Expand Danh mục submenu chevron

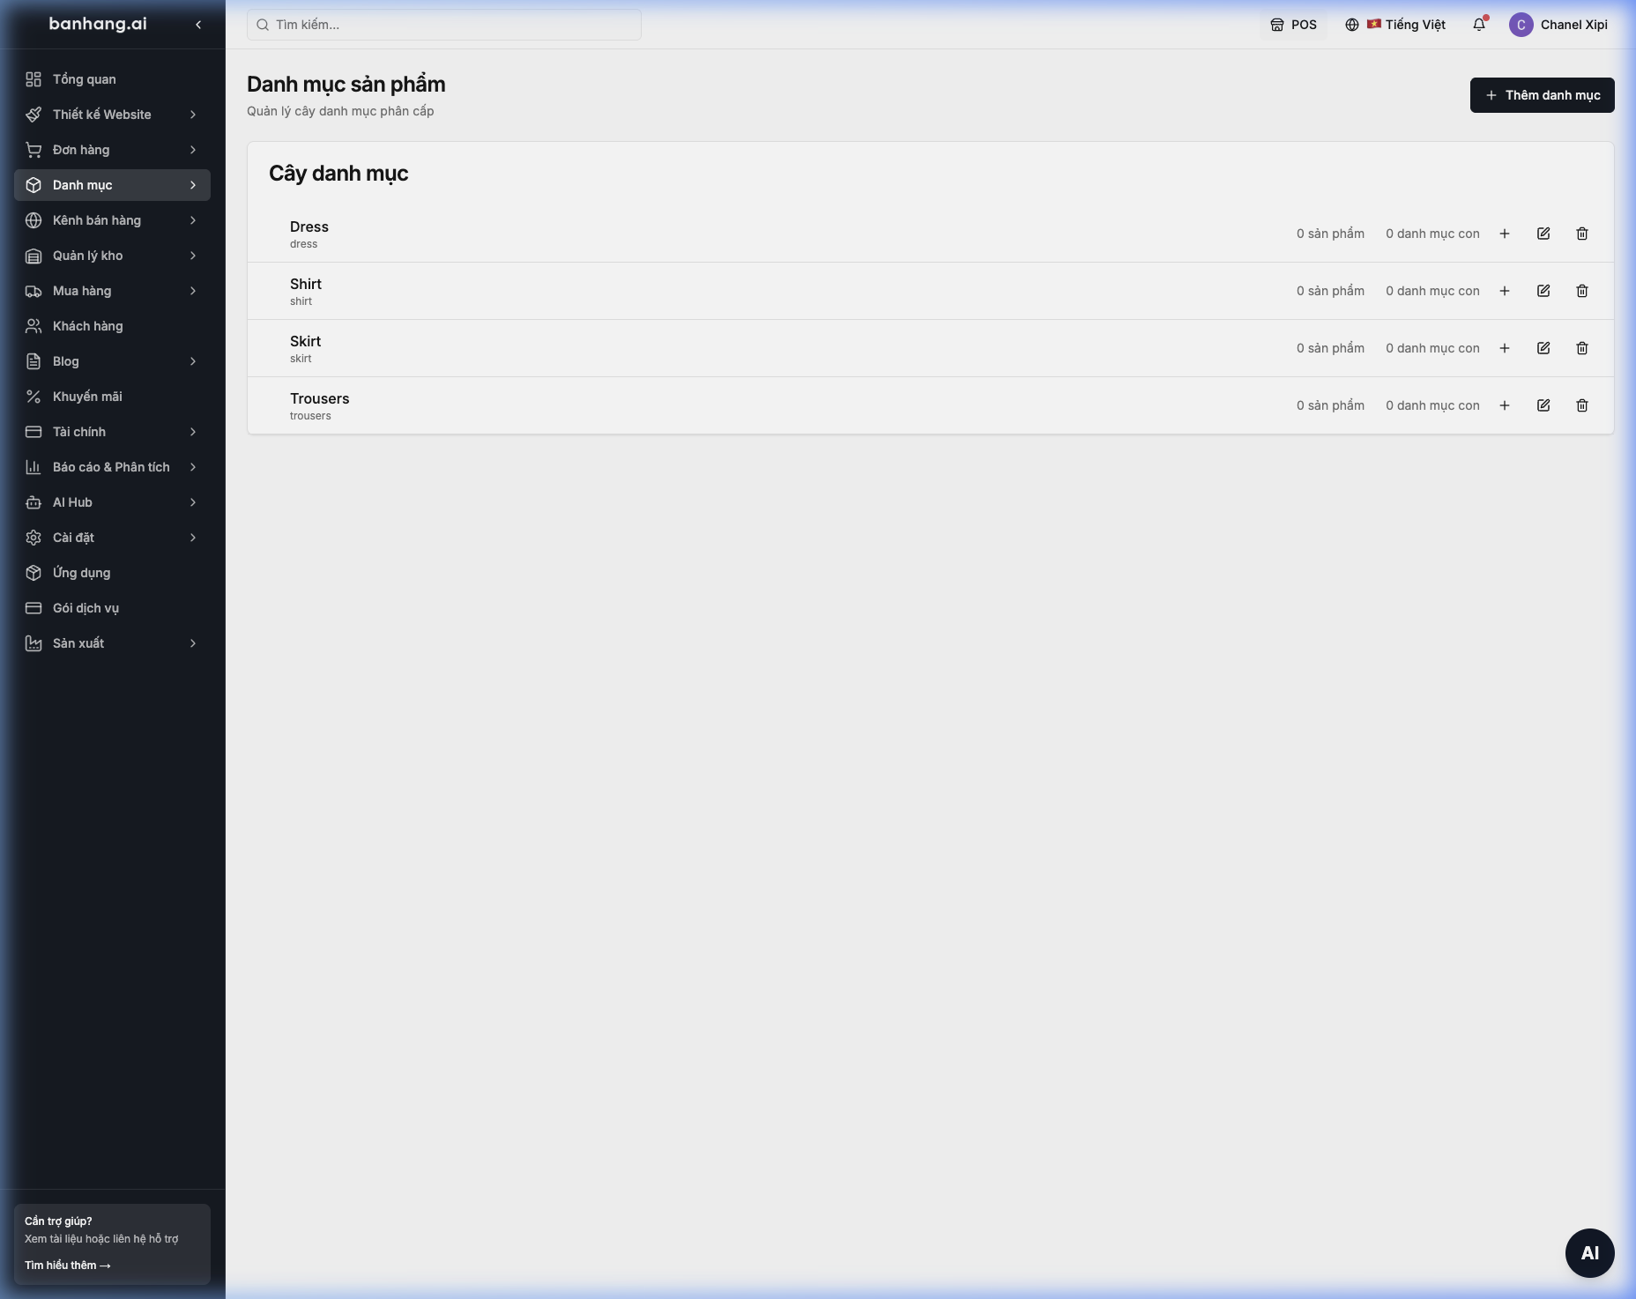pos(193,185)
